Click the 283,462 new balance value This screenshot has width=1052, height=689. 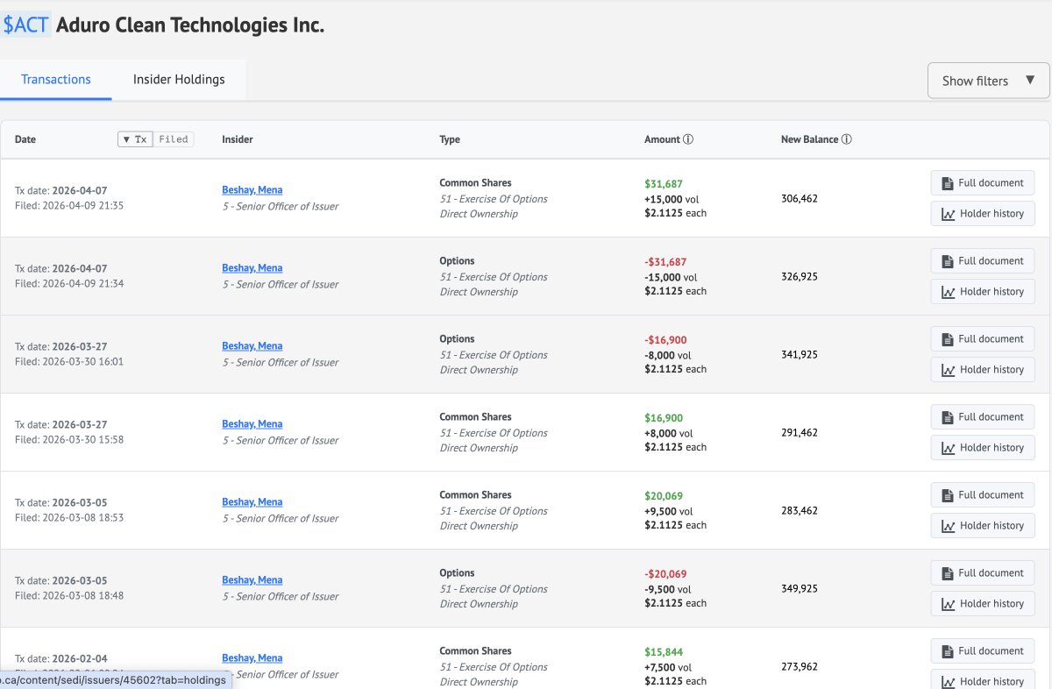[x=800, y=511]
